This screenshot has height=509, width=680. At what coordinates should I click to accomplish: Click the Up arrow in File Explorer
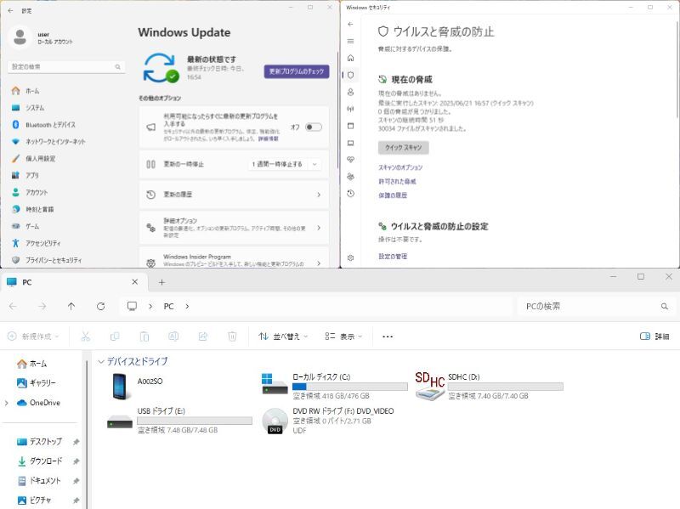pyautogui.click(x=71, y=306)
